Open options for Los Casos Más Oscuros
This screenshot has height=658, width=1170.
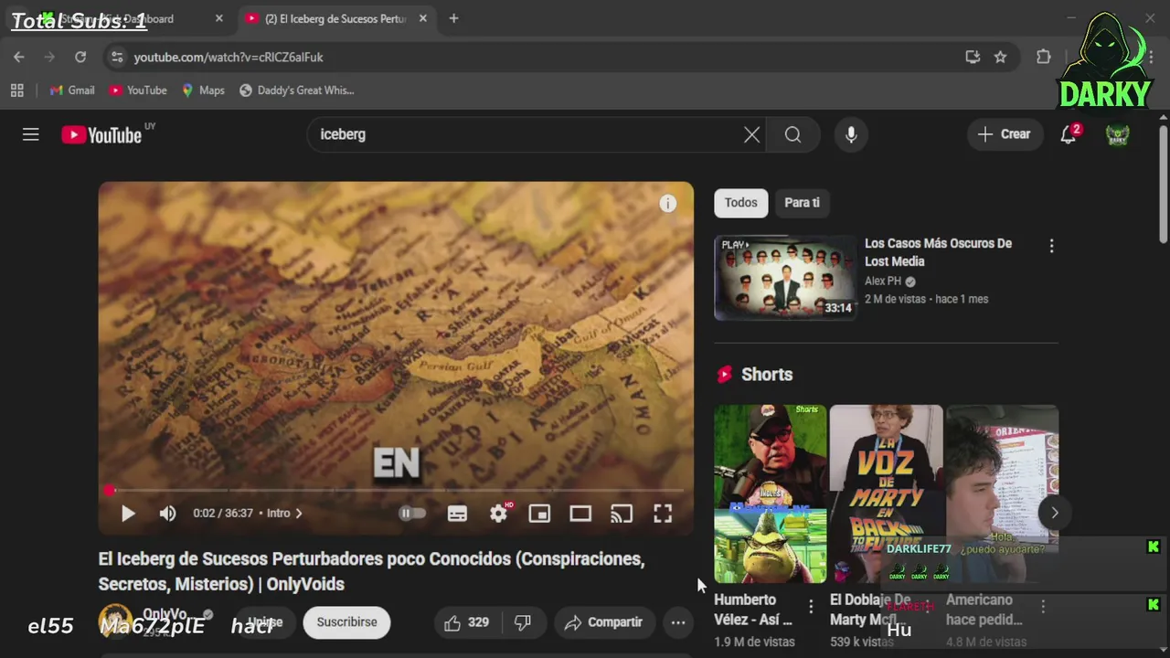tap(1051, 246)
